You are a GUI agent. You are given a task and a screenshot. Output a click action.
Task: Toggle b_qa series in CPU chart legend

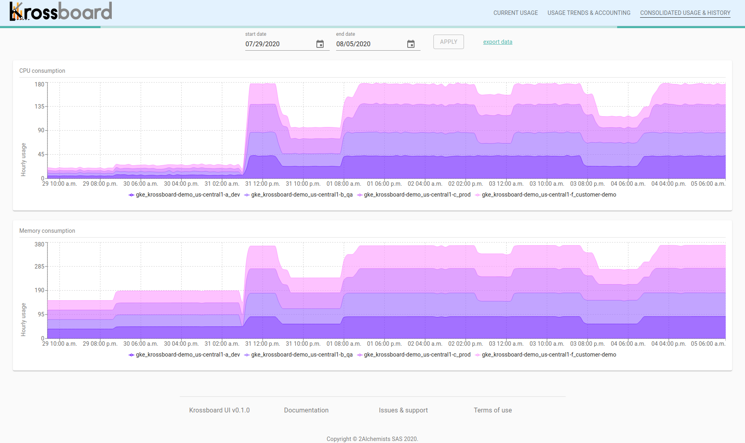298,195
